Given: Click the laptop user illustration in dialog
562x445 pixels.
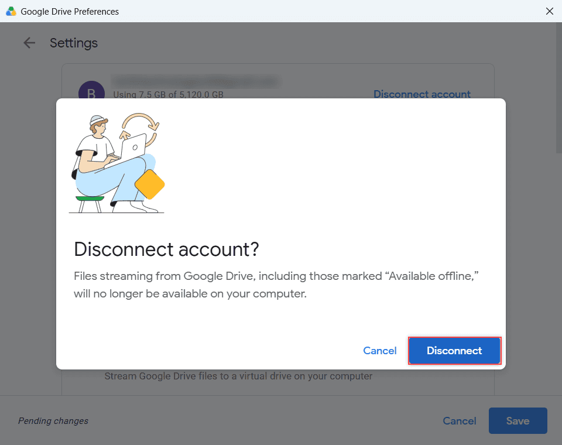Looking at the screenshot, I should 117,163.
